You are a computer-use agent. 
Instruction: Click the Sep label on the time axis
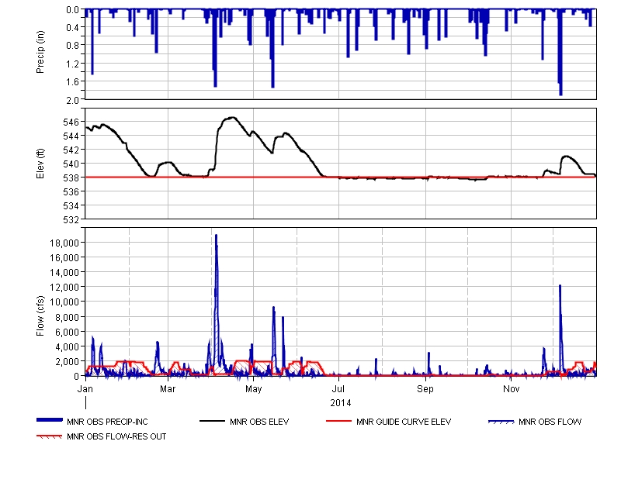[x=425, y=388]
